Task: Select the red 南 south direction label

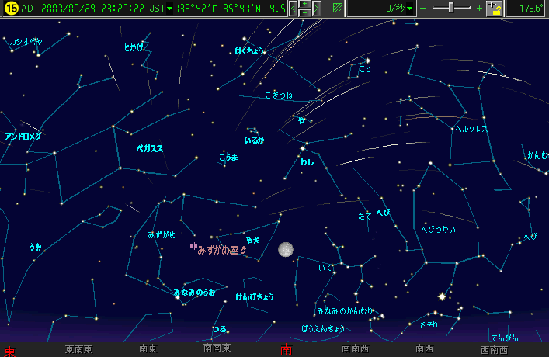Action: click(x=285, y=350)
